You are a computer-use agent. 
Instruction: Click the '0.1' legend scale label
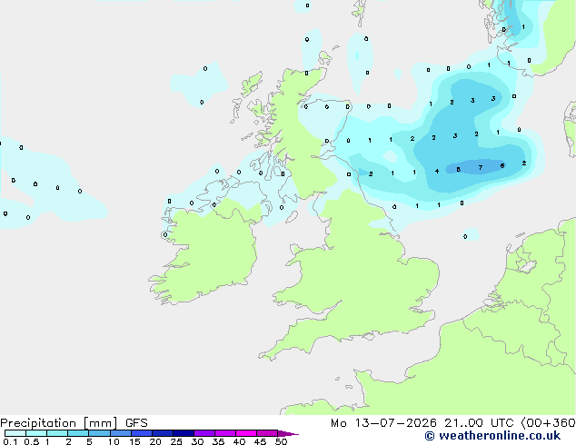click(x=10, y=441)
